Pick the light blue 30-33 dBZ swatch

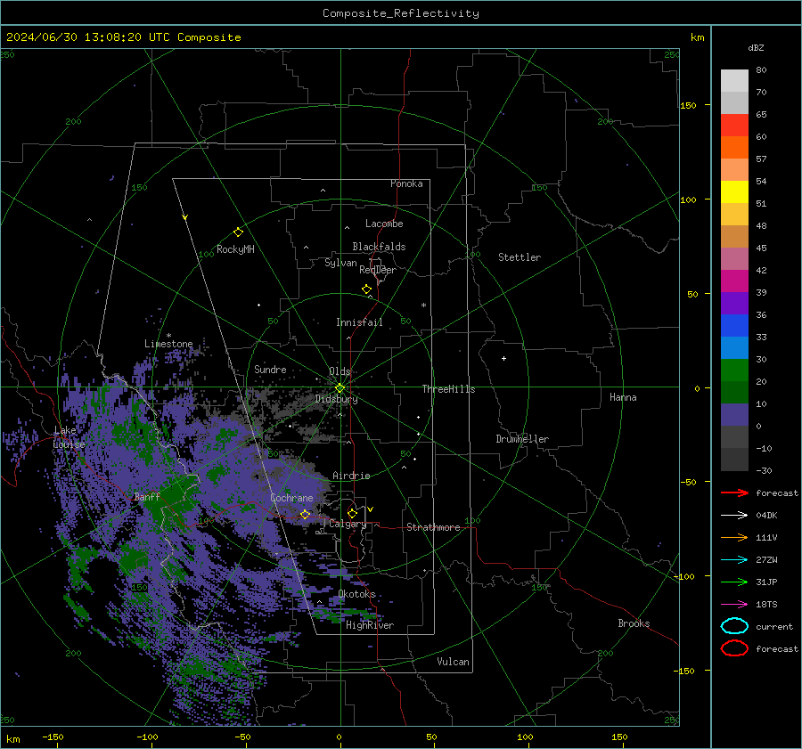click(x=734, y=347)
